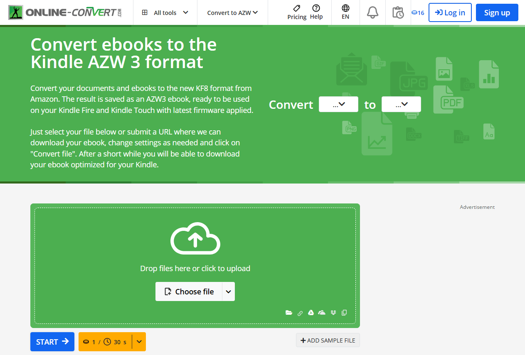Choose a file from Dropbox

333,313
